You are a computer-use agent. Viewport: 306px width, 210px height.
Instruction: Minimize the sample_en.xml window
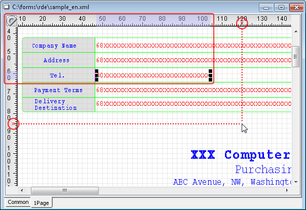pos(266,8)
